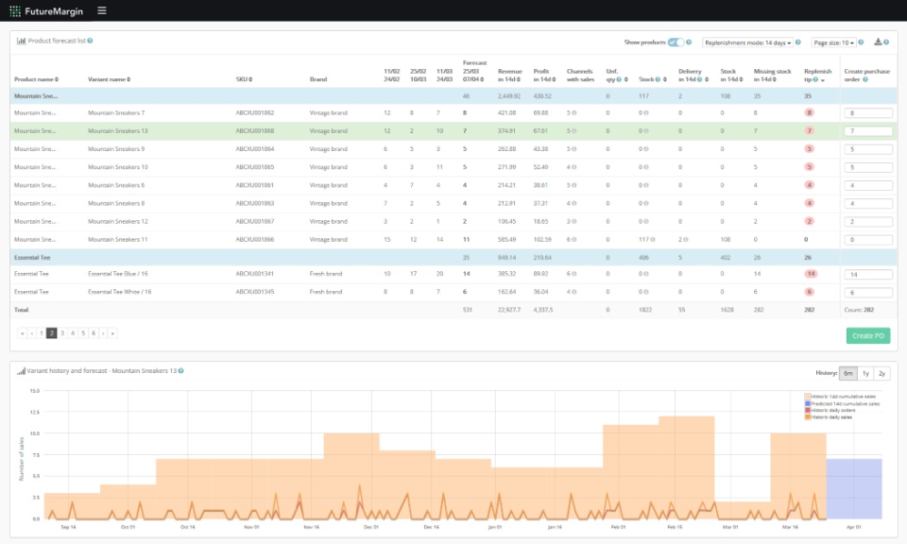907x544 pixels.
Task: Open the hamburger menu in top bar
Action: click(x=102, y=10)
